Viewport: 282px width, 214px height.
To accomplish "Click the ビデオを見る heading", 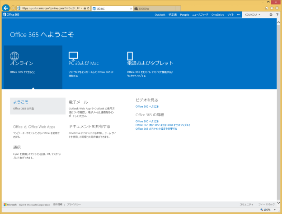I will pyautogui.click(x=147, y=100).
